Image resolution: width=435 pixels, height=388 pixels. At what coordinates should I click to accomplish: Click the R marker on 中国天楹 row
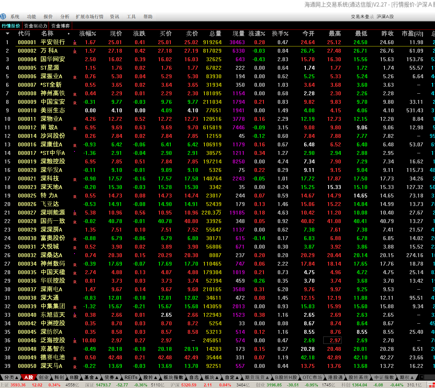tap(75, 273)
